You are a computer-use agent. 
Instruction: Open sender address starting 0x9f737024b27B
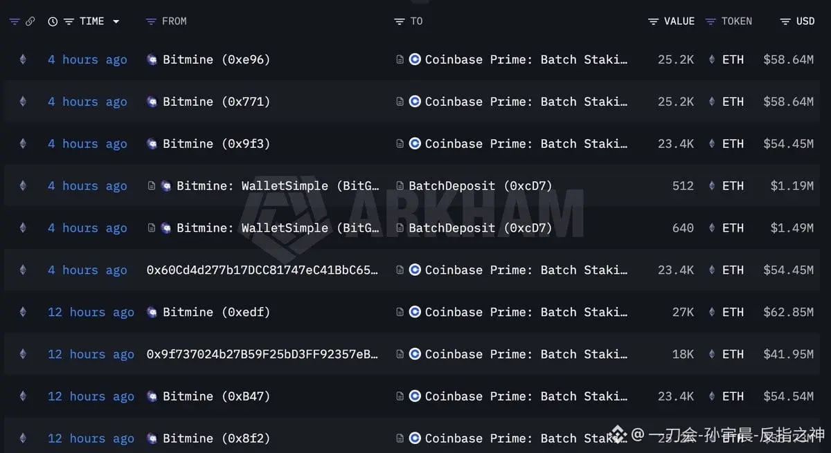[262, 355]
